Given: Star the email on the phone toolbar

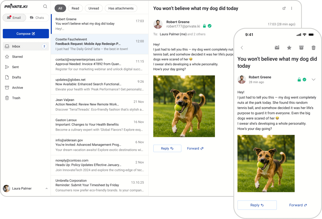Looking at the screenshot, I should coord(289,48).
